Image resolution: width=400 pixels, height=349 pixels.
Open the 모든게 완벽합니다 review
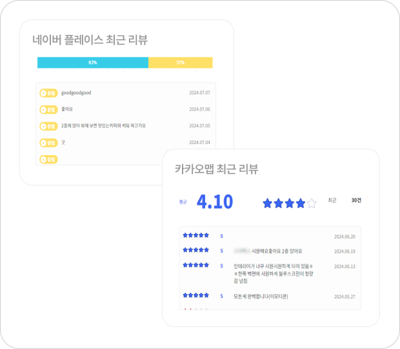(x=262, y=296)
